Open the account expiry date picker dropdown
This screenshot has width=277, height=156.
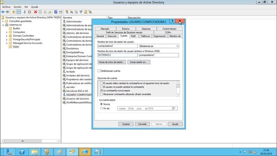174,108
